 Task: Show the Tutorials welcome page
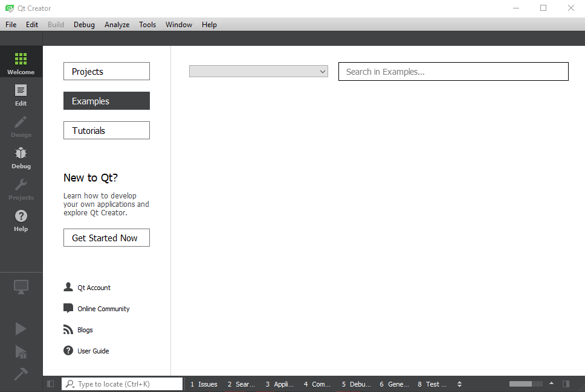(107, 130)
